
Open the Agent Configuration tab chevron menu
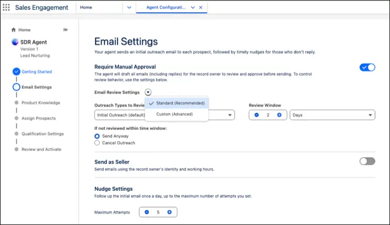tap(193, 7)
